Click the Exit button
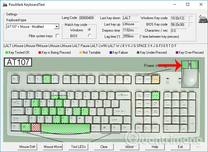 [180, 147]
